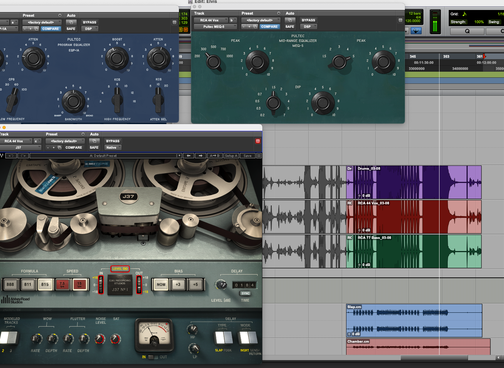The height and width of the screenshot is (368, 504).
Task: Open Native format dropdown in J37 window
Action: [x=113, y=148]
